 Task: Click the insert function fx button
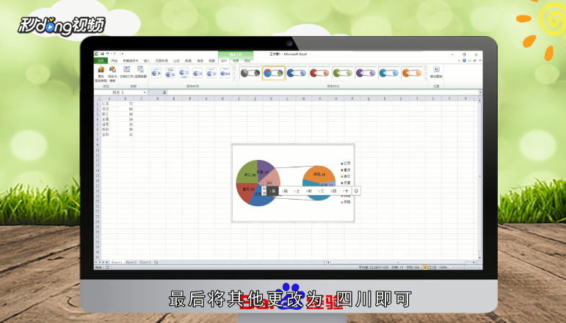coord(164,92)
